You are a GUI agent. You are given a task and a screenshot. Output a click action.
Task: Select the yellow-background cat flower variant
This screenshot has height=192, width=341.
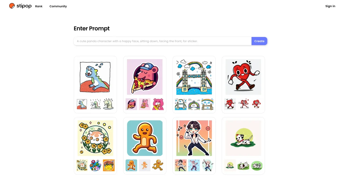coord(109,165)
